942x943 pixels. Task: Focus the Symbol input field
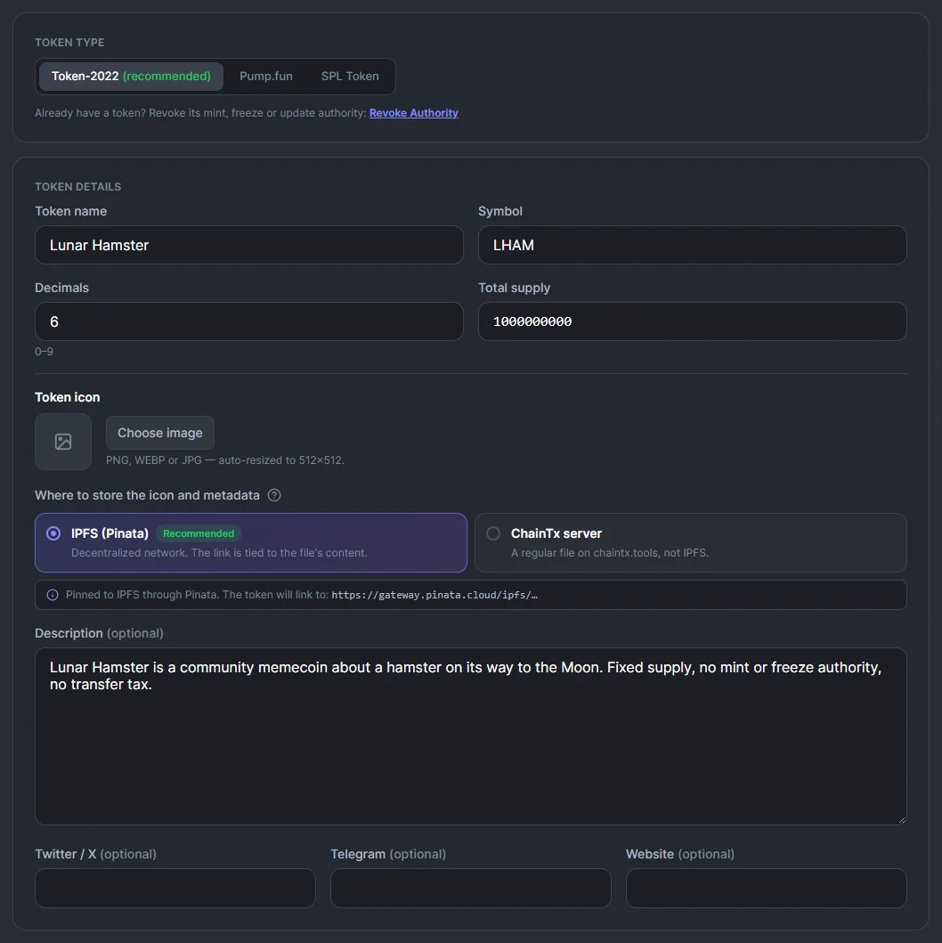point(693,245)
